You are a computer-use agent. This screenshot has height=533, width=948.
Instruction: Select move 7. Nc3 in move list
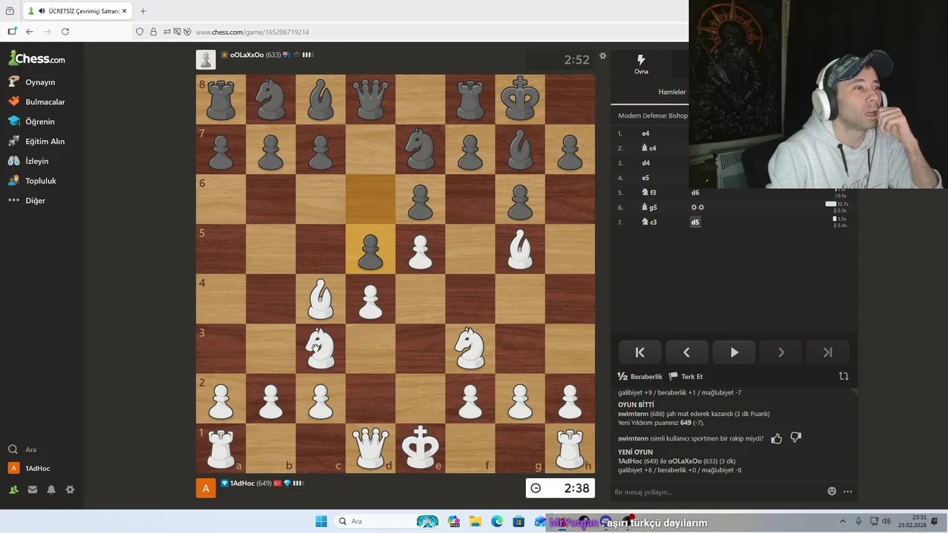tap(649, 222)
